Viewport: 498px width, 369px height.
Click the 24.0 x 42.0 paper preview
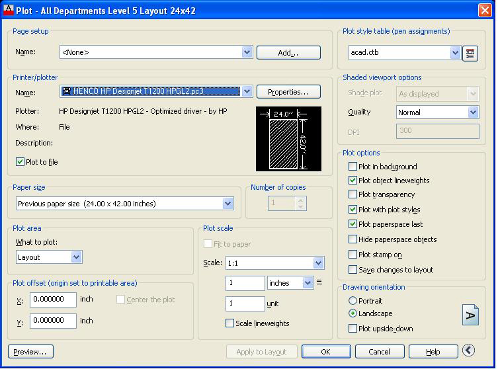288,139
